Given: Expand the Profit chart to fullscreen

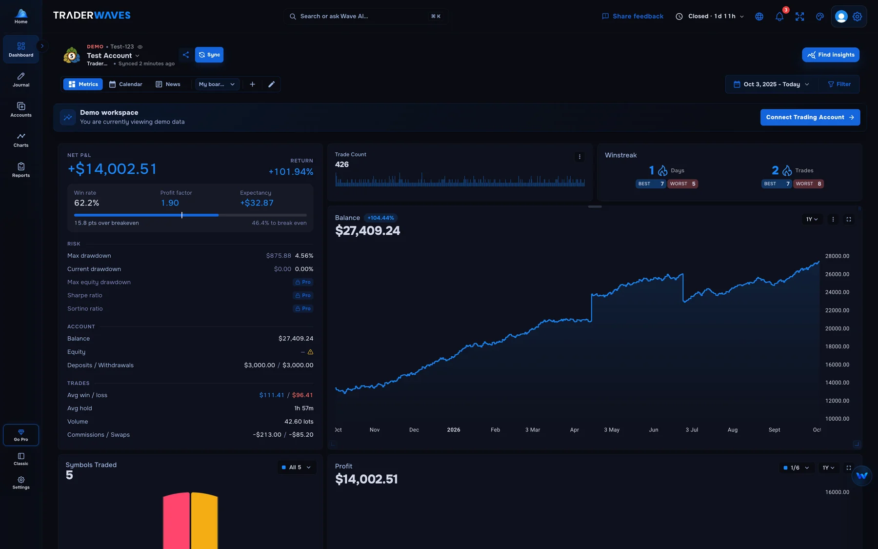Looking at the screenshot, I should point(849,468).
